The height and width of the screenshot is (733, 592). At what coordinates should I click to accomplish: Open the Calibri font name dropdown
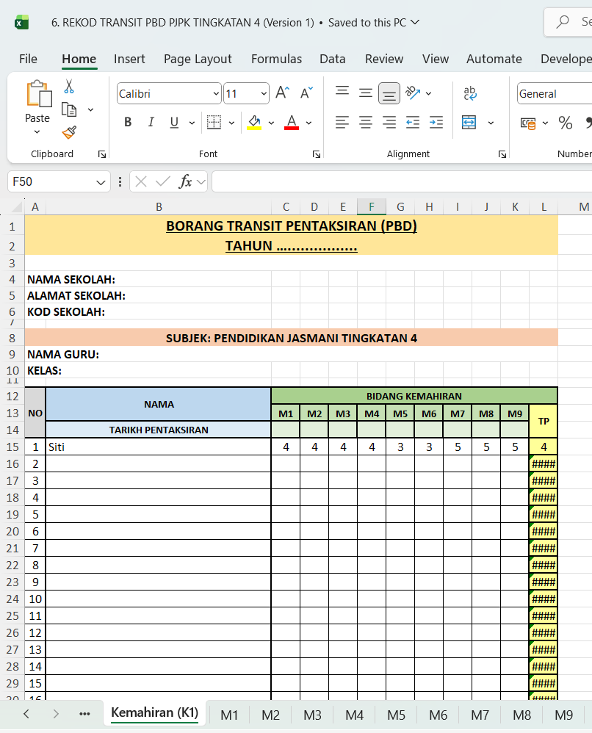[x=216, y=94]
